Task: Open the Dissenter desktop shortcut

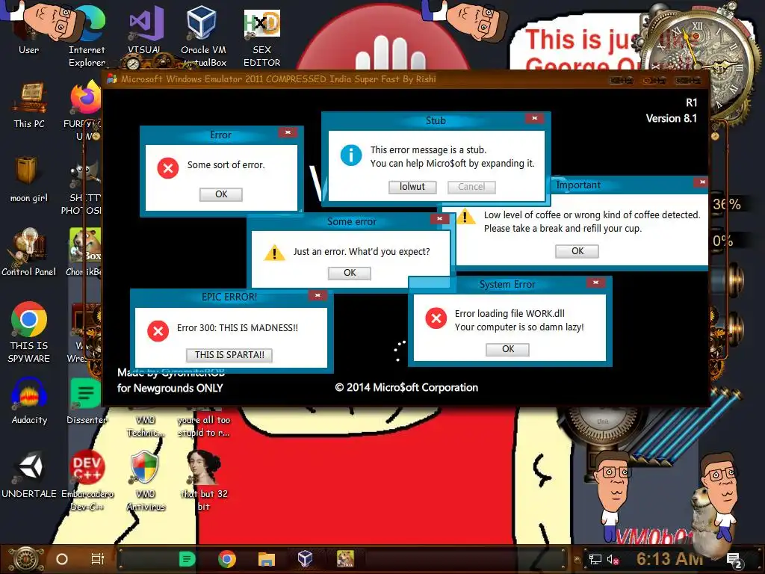Action: (86, 401)
